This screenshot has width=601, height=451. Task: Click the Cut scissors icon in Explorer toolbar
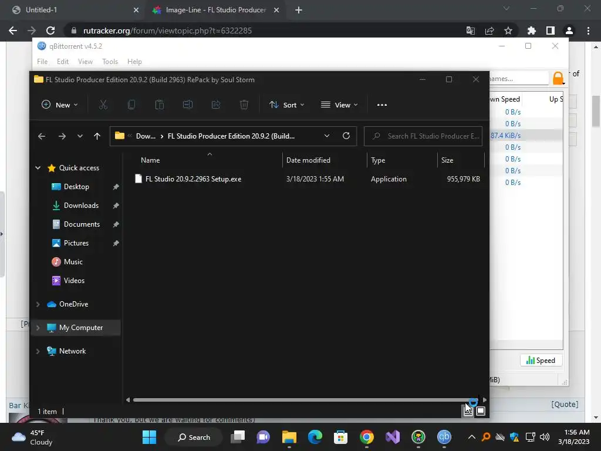coord(103,105)
